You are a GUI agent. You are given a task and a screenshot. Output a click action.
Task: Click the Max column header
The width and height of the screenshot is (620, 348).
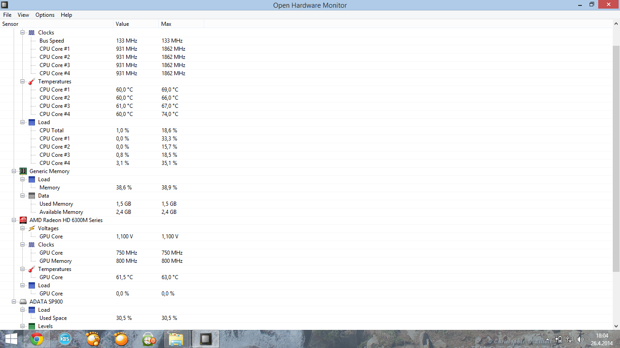[x=182, y=24]
